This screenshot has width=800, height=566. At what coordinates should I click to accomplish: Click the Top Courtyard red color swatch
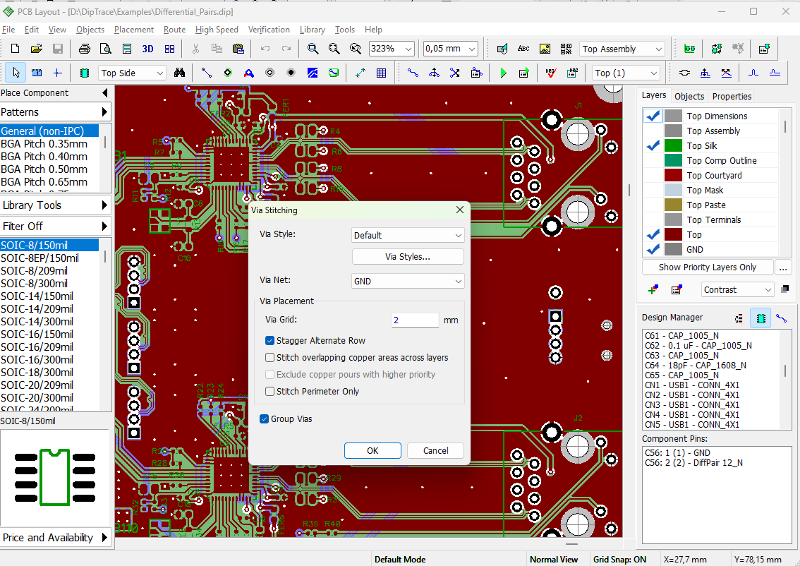(673, 175)
